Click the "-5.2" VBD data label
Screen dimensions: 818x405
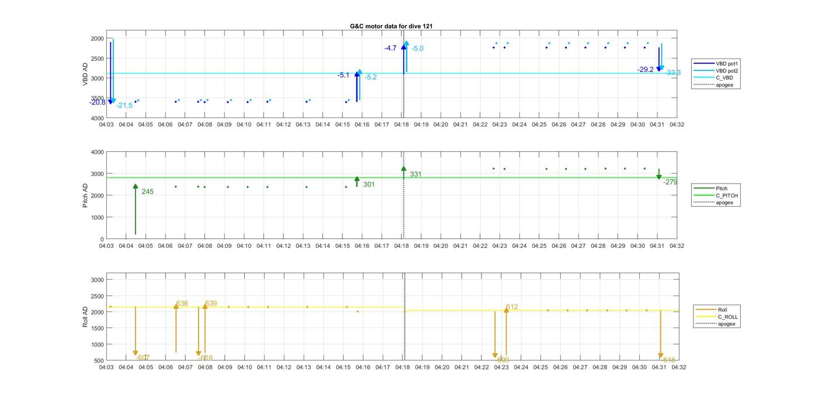(x=371, y=77)
